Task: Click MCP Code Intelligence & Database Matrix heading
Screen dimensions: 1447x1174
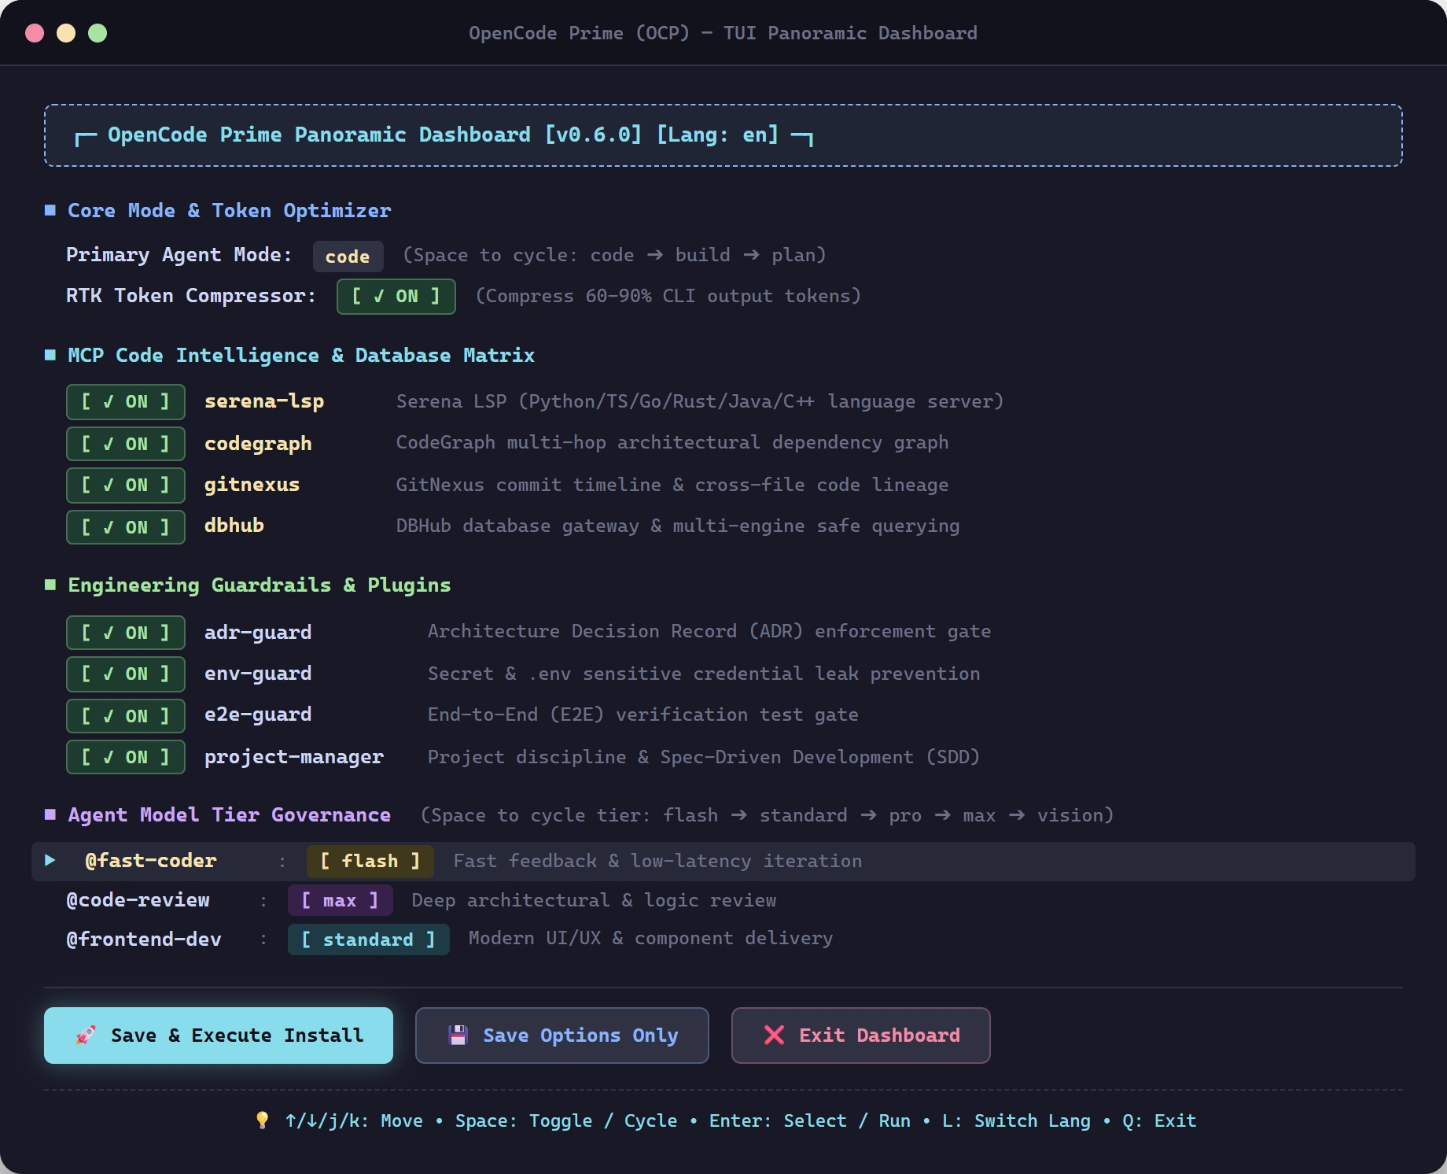Action: tap(301, 356)
